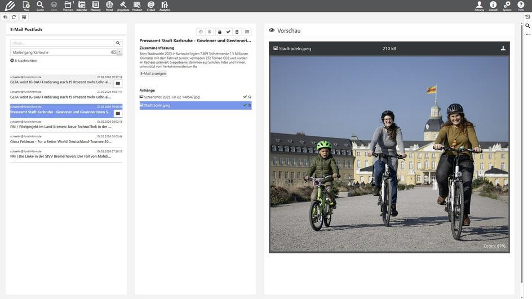The height and width of the screenshot is (299, 532).
Task: Open the Planung module
Action: click(96, 6)
